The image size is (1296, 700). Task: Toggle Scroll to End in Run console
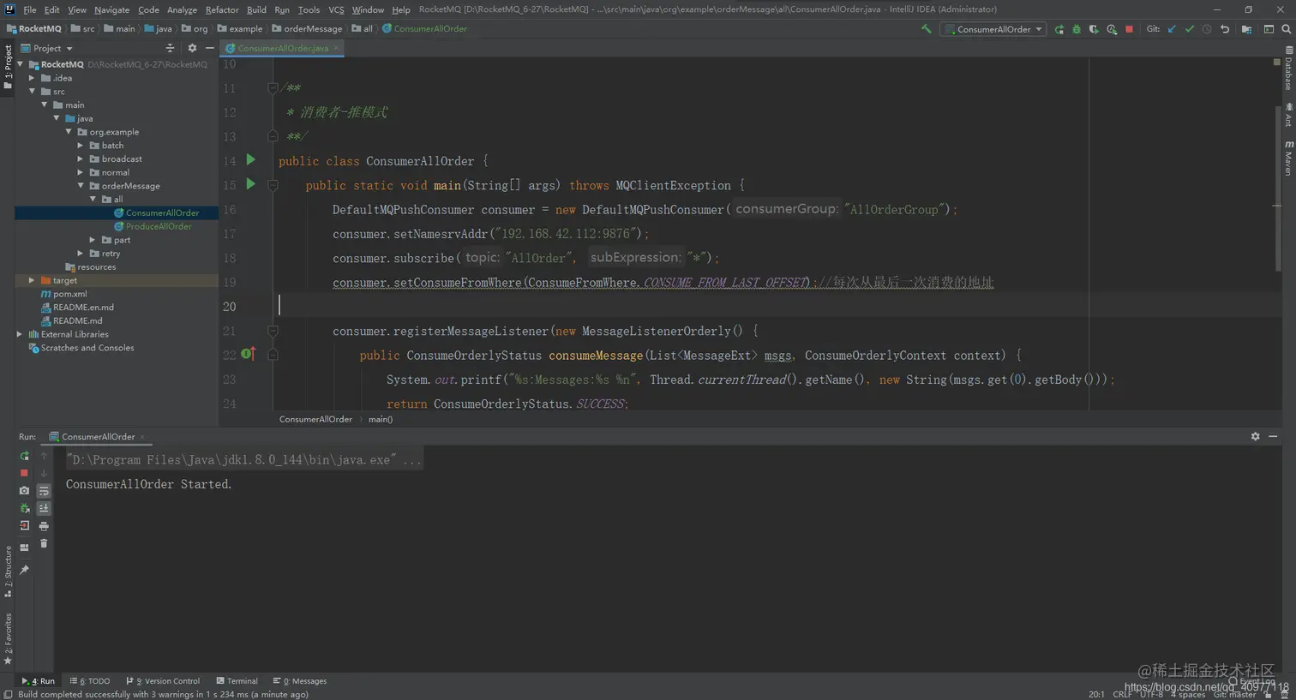[x=44, y=509]
